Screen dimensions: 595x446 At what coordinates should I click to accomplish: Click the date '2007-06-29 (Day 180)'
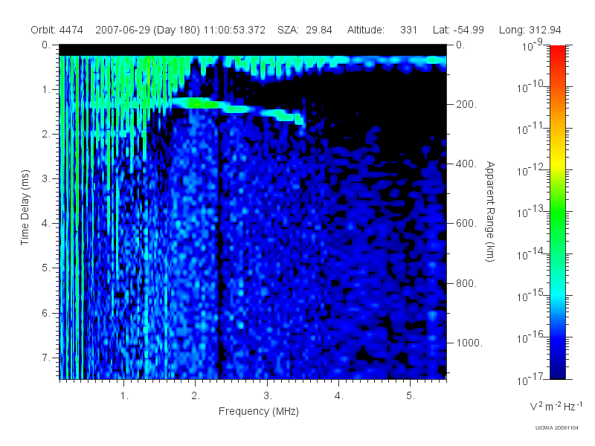pyautogui.click(x=147, y=30)
